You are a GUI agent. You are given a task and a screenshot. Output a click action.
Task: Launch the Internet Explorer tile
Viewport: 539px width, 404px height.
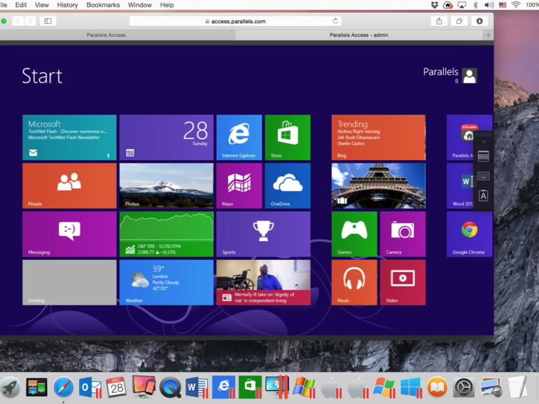239,137
